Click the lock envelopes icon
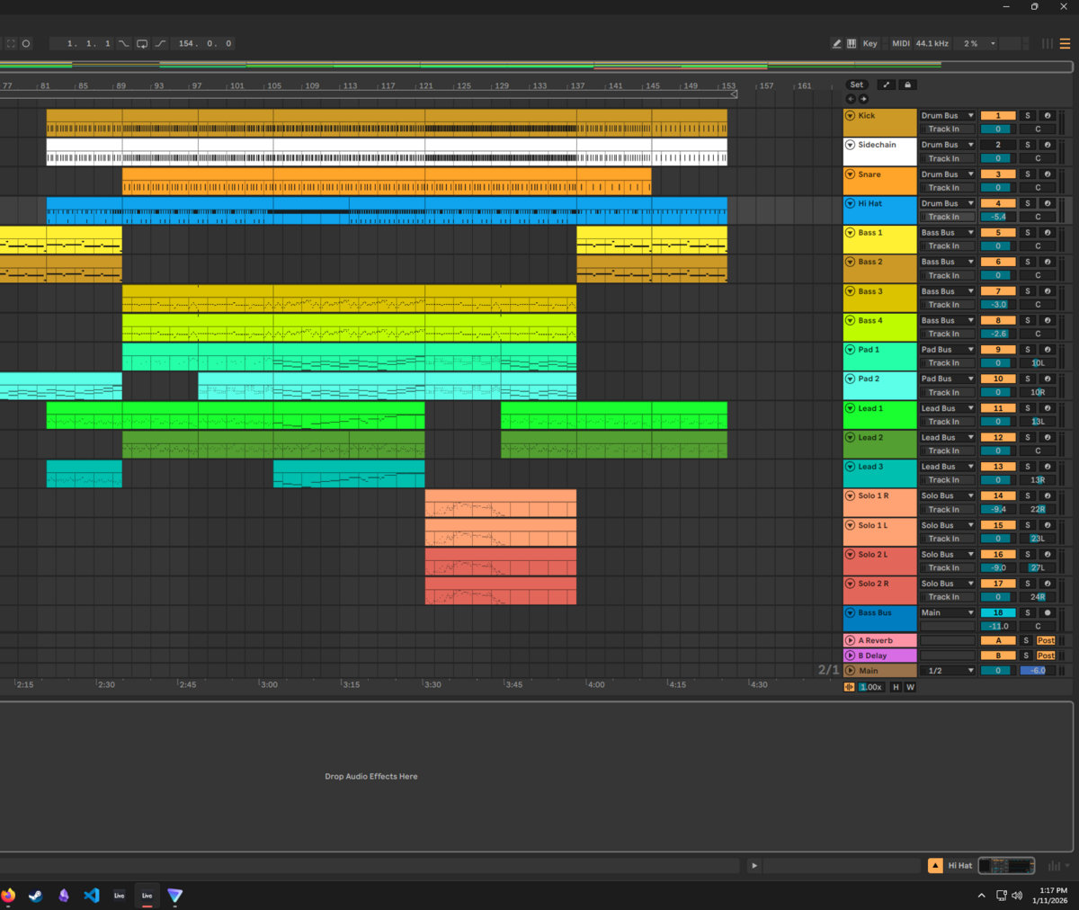 pyautogui.click(x=907, y=85)
